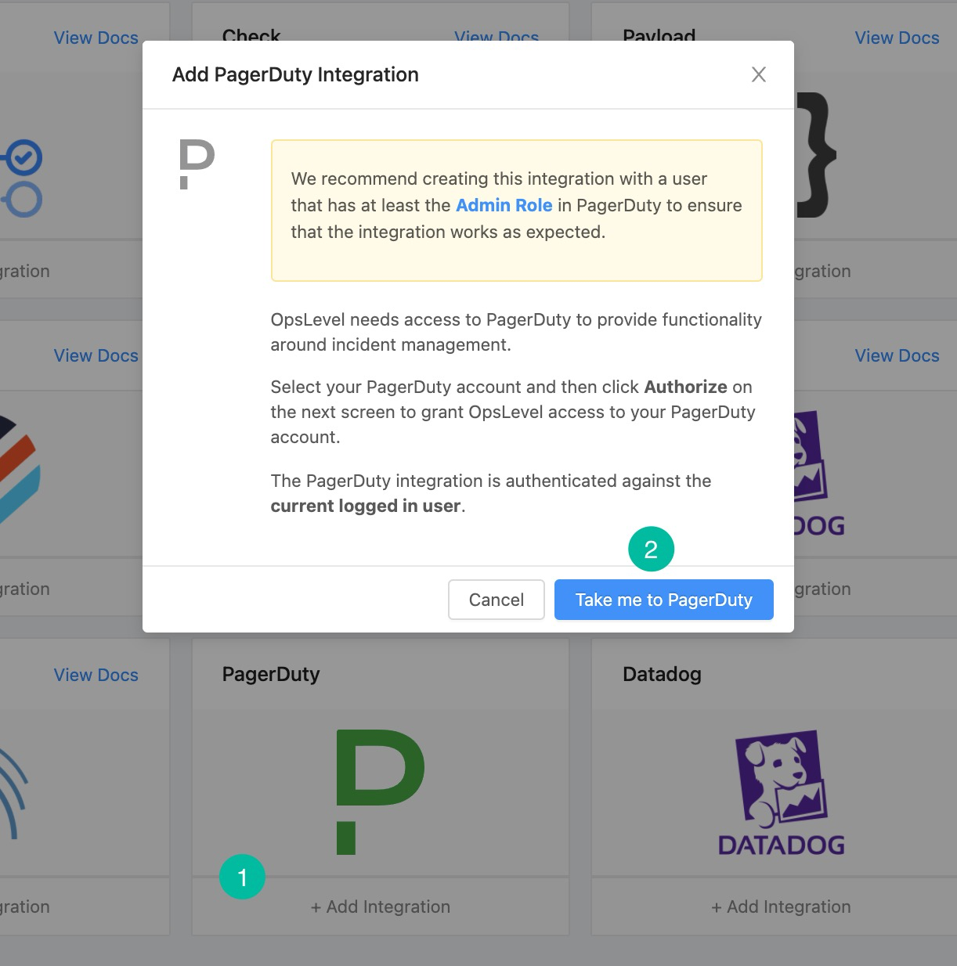Click the gray PagerDuty logo in dialog

[x=197, y=164]
